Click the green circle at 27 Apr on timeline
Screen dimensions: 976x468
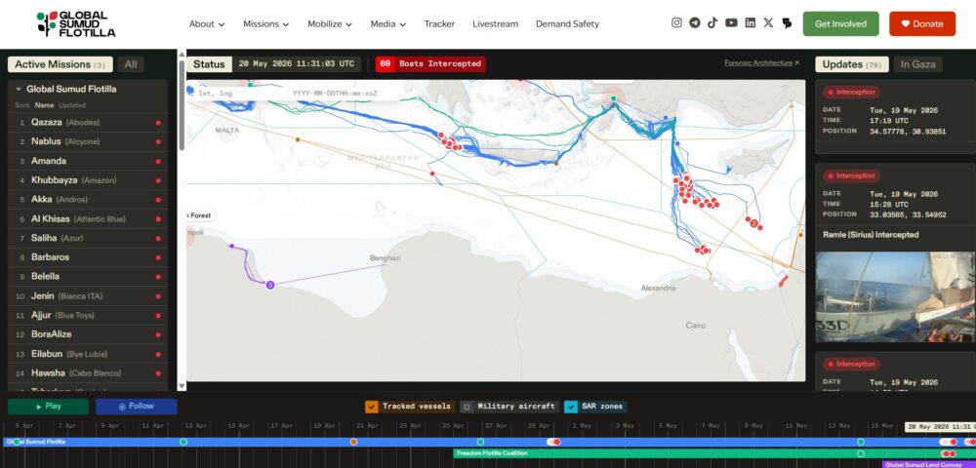click(x=480, y=442)
